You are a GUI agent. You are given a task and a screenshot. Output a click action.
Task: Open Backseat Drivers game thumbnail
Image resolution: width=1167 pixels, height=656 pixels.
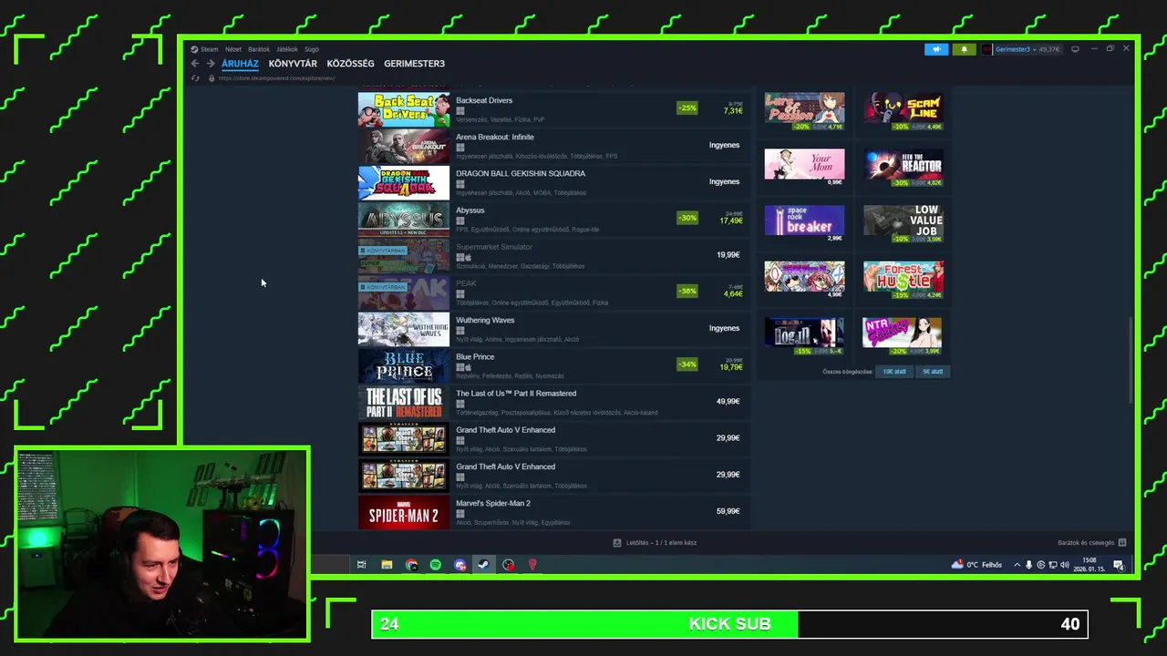pyautogui.click(x=404, y=109)
